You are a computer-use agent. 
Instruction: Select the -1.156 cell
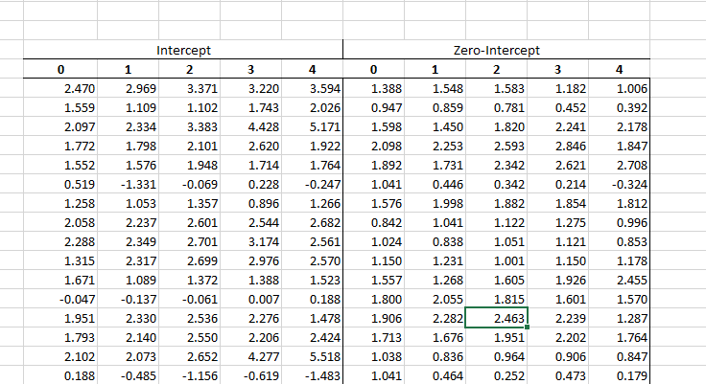[x=190, y=376]
